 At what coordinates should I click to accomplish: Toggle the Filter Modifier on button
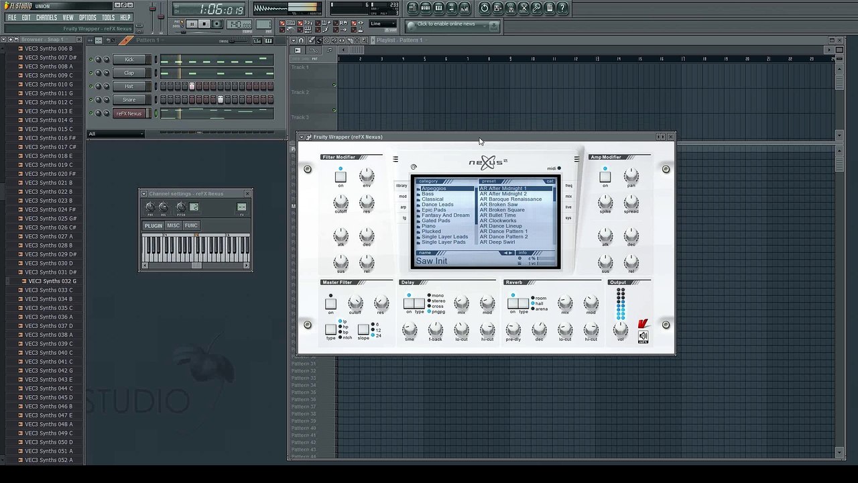point(341,176)
